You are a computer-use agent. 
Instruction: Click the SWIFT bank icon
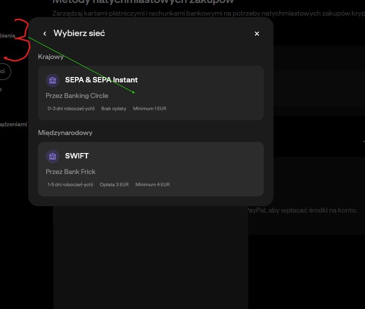53,156
